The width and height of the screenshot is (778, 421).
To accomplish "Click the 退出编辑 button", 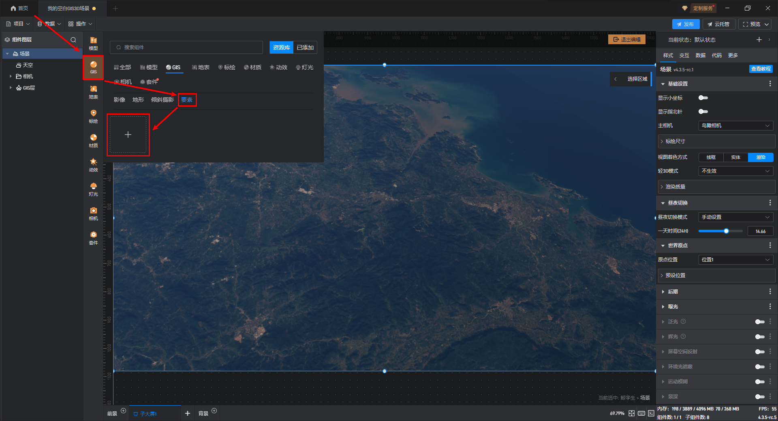I will pos(626,39).
